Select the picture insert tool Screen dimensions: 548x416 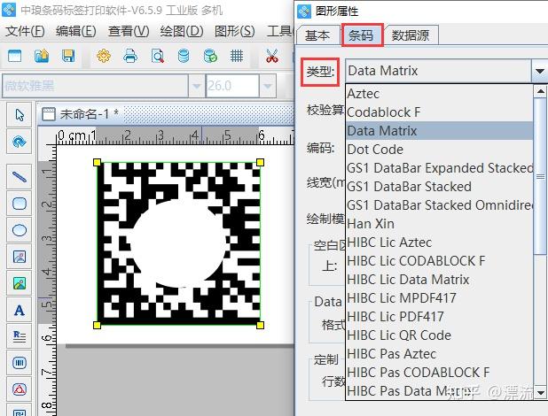click(20, 257)
